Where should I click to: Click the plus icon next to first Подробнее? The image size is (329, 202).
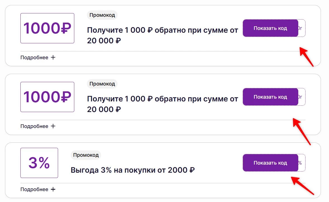(53, 57)
